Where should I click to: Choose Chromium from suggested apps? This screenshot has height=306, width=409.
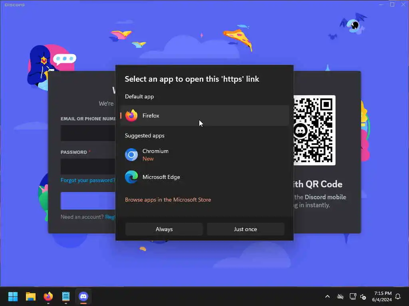point(205,155)
